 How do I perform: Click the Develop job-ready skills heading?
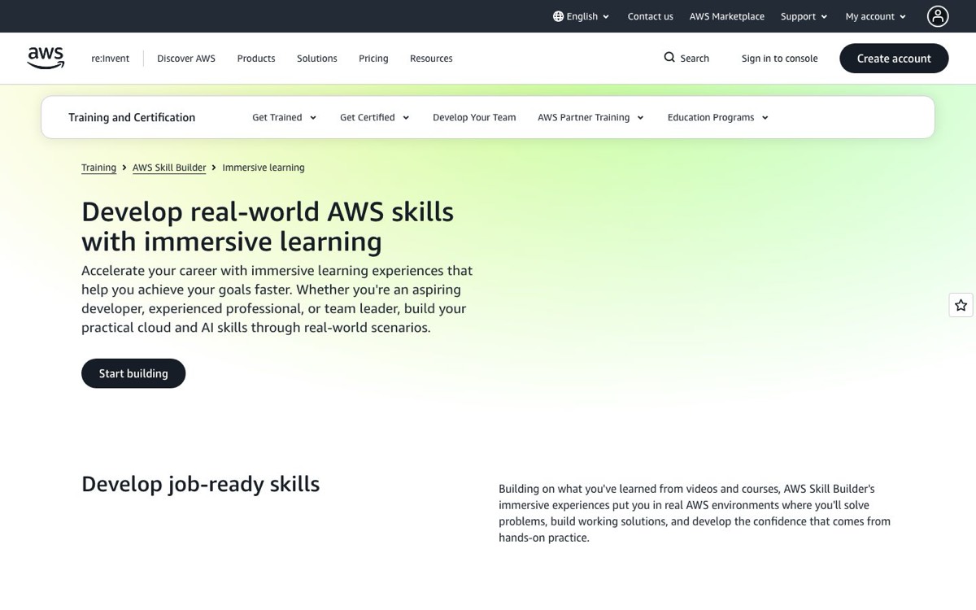(200, 484)
